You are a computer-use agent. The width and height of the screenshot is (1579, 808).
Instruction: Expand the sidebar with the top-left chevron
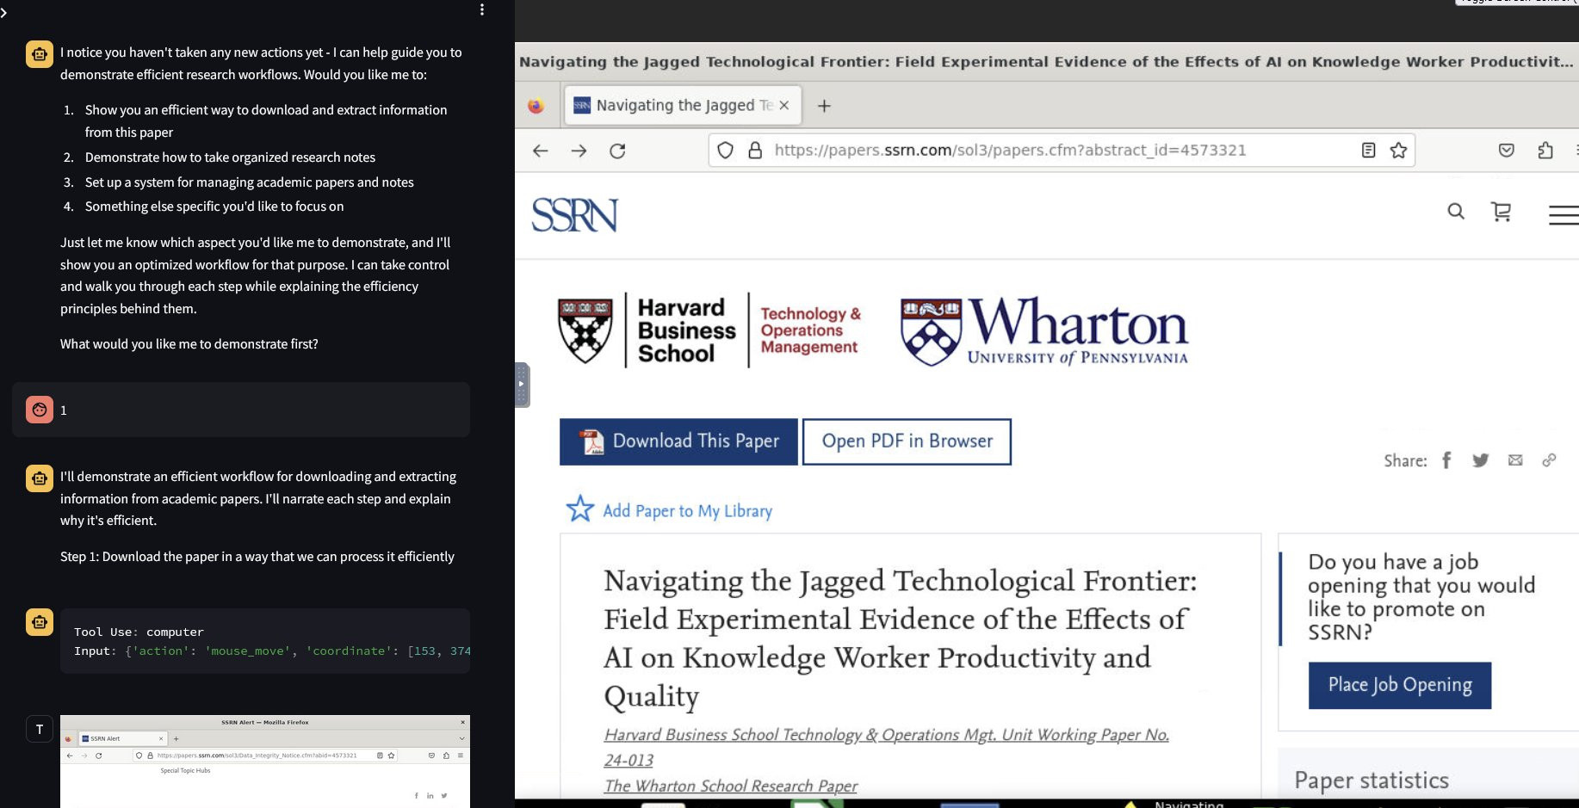tap(4, 12)
